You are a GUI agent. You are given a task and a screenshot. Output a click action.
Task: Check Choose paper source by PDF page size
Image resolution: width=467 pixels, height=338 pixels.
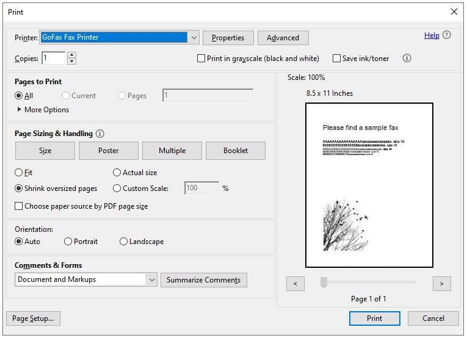point(19,206)
